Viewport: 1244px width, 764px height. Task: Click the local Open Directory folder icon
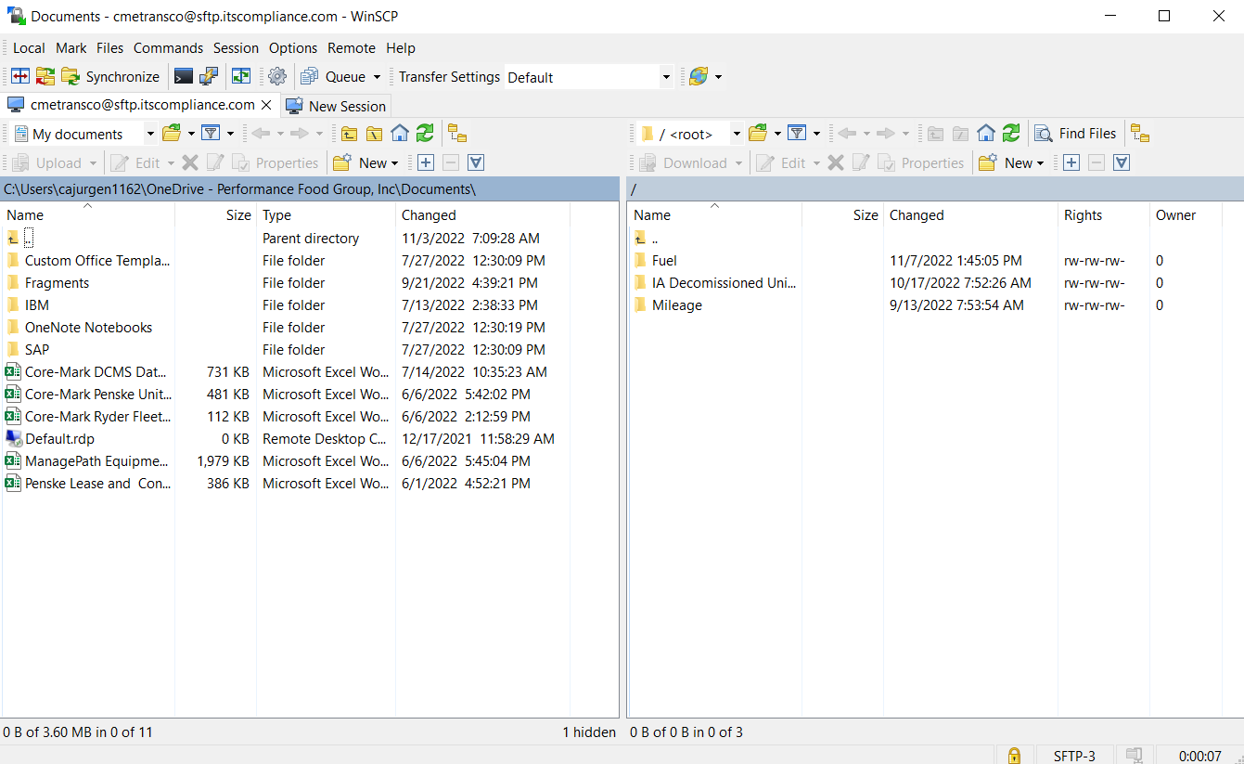pyautogui.click(x=172, y=134)
